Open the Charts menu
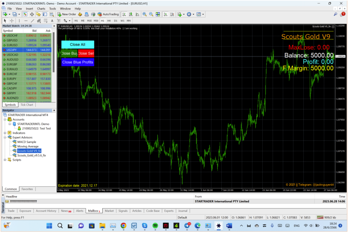Screen dimensions: 348x233 41,8
